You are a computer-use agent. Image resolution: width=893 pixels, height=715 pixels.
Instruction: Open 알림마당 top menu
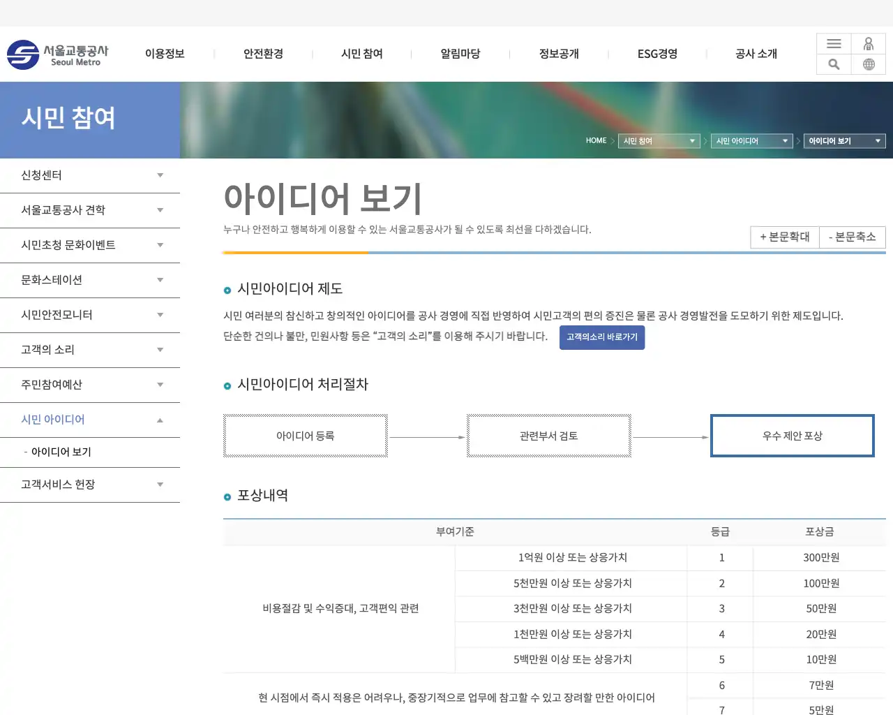460,54
